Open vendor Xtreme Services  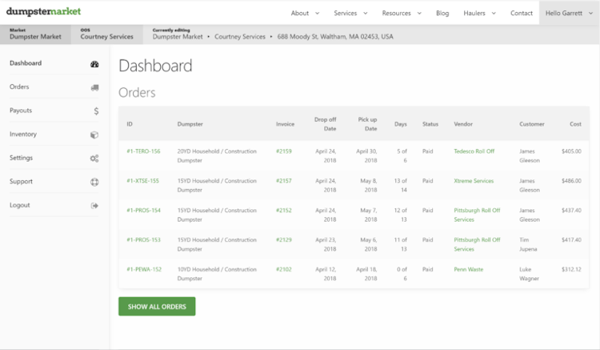(x=474, y=181)
